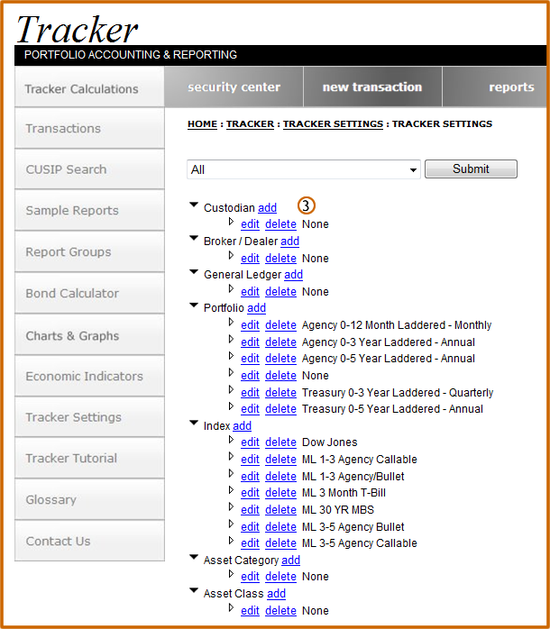Delete Treasury 0-5 Year Laddered - Annual

click(x=280, y=409)
